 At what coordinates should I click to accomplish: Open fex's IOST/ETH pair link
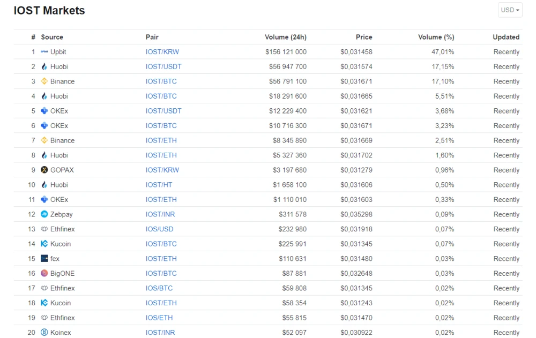click(161, 259)
